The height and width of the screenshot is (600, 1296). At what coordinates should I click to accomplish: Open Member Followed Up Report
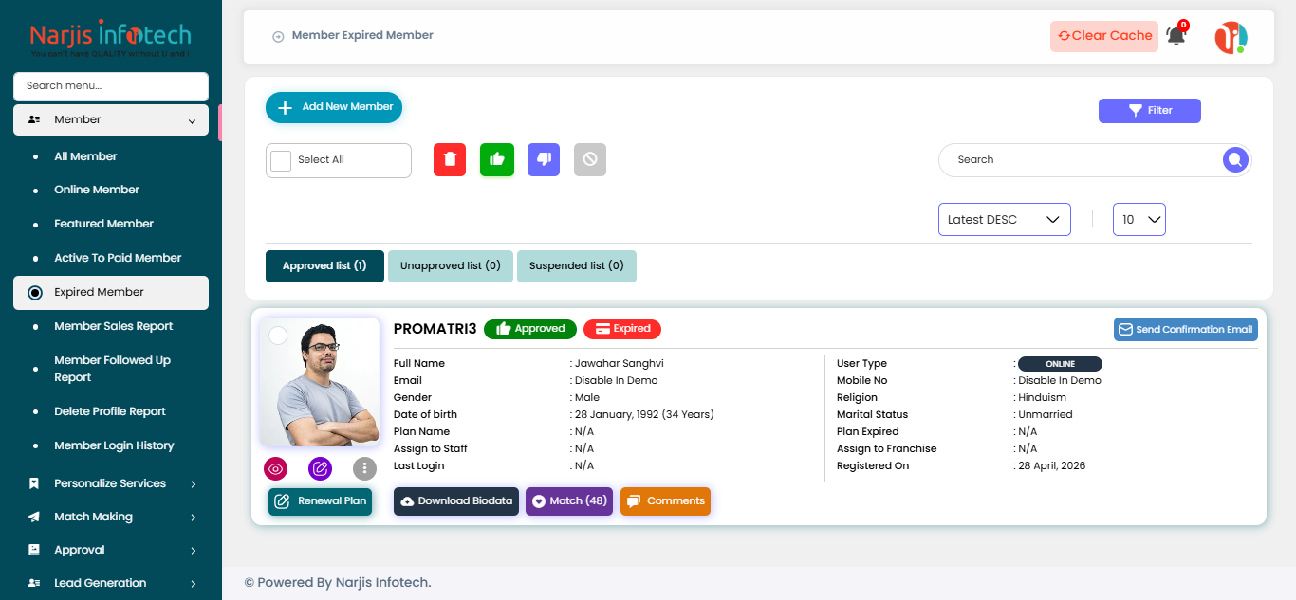tap(112, 369)
